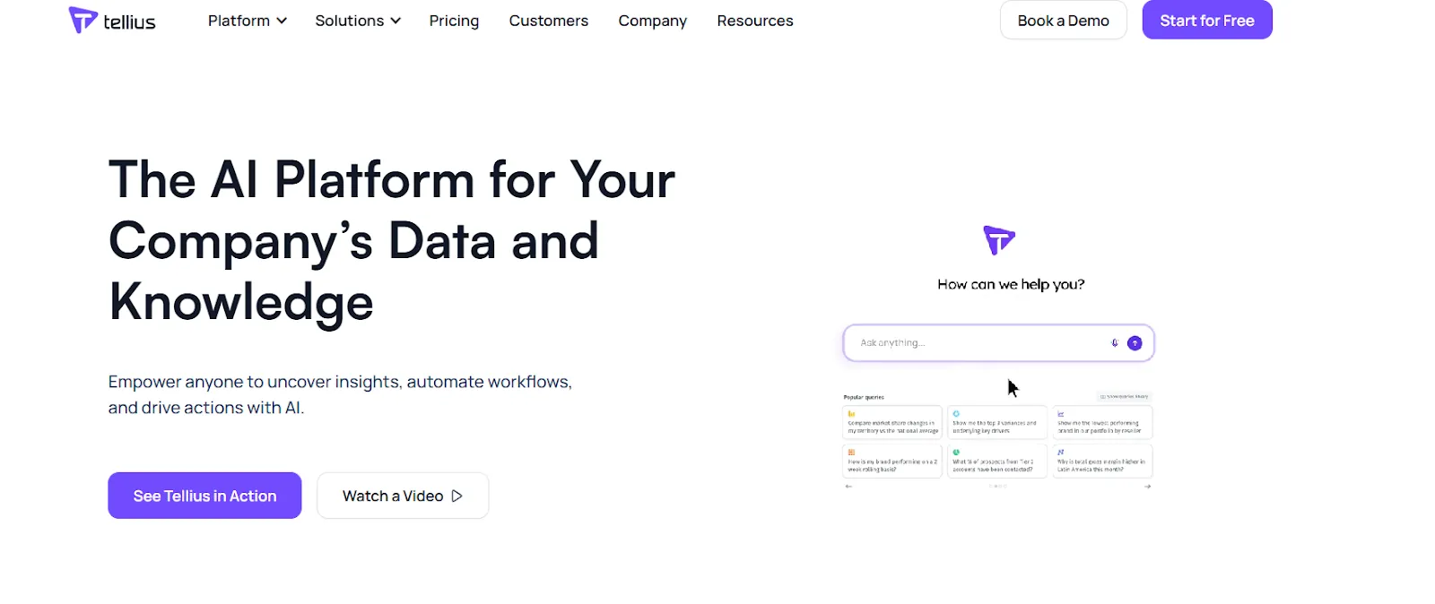Click the chevron next to Platform
This screenshot has width=1435, height=604.
[x=282, y=21]
